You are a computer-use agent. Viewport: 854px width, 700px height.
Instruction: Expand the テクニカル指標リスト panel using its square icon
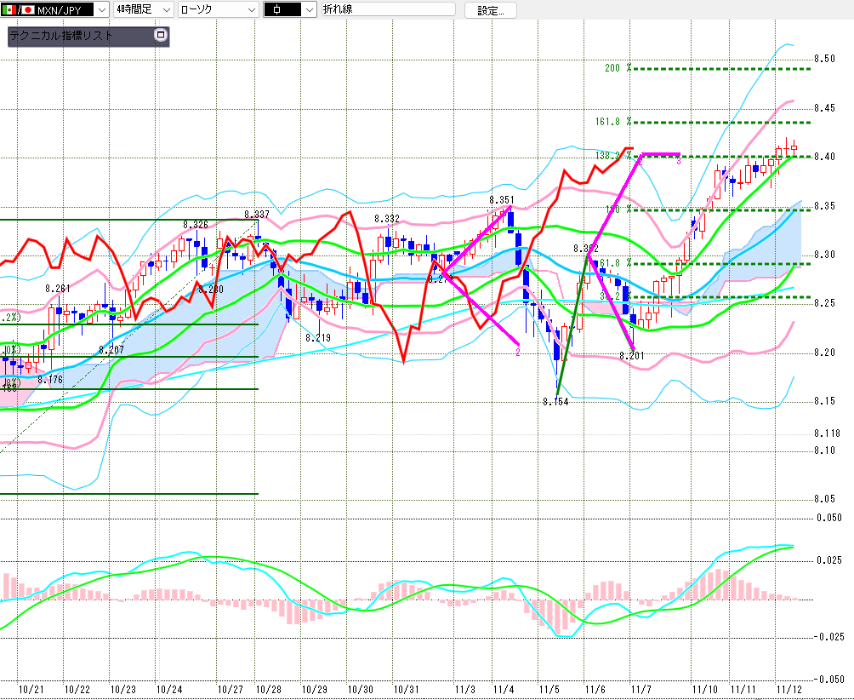tap(160, 36)
